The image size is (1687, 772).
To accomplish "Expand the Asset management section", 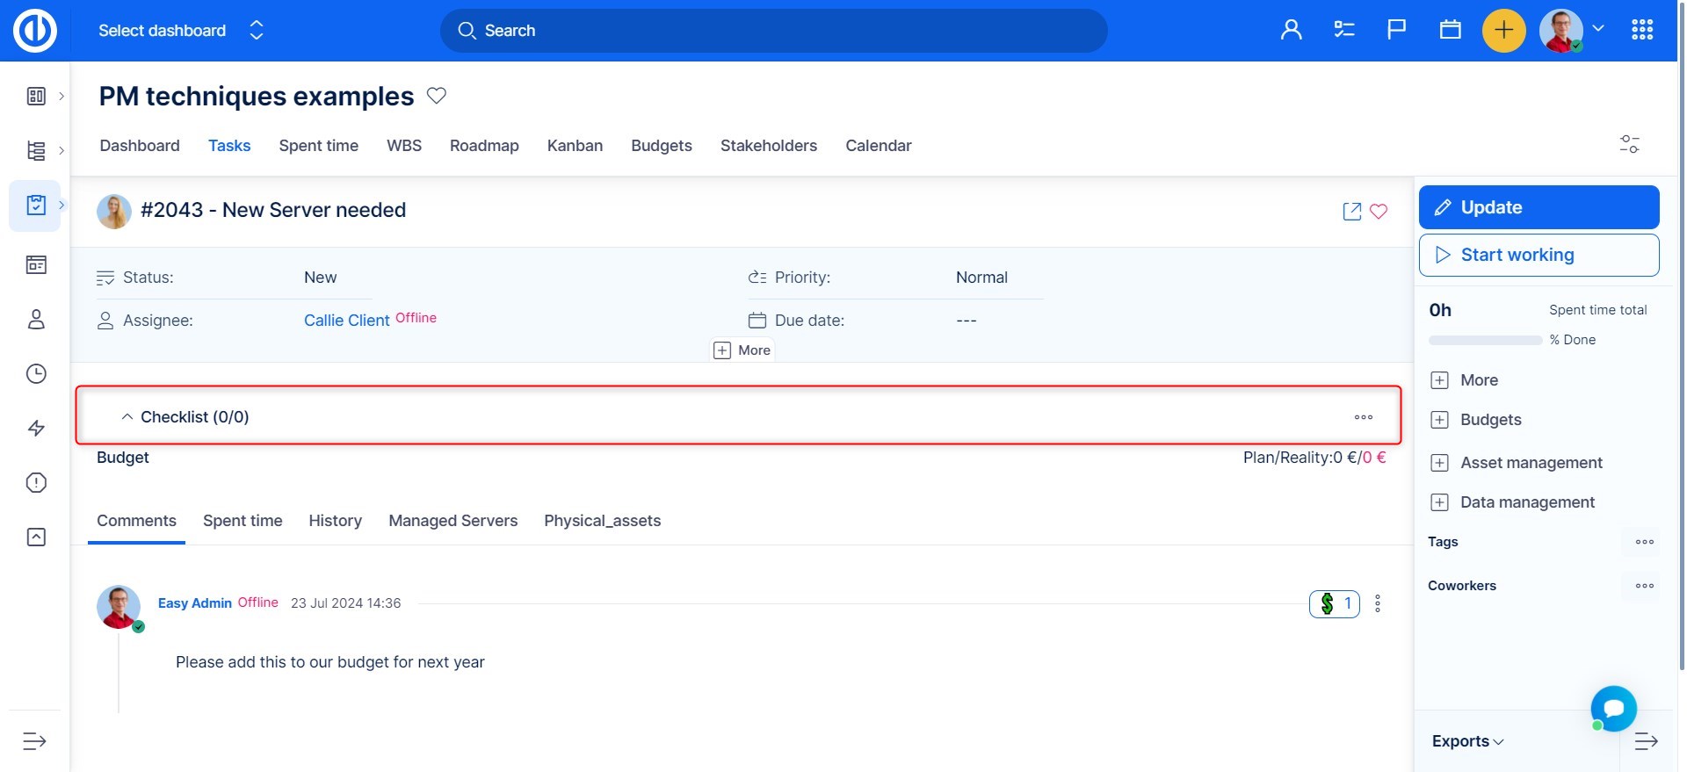I will pos(1439,463).
